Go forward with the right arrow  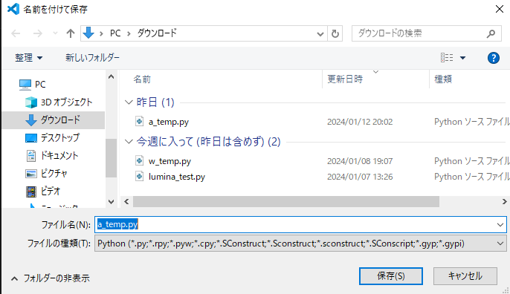click(x=38, y=33)
